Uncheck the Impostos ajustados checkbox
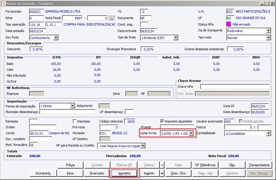Viewport: 276px width, 180px height. click(x=162, y=121)
